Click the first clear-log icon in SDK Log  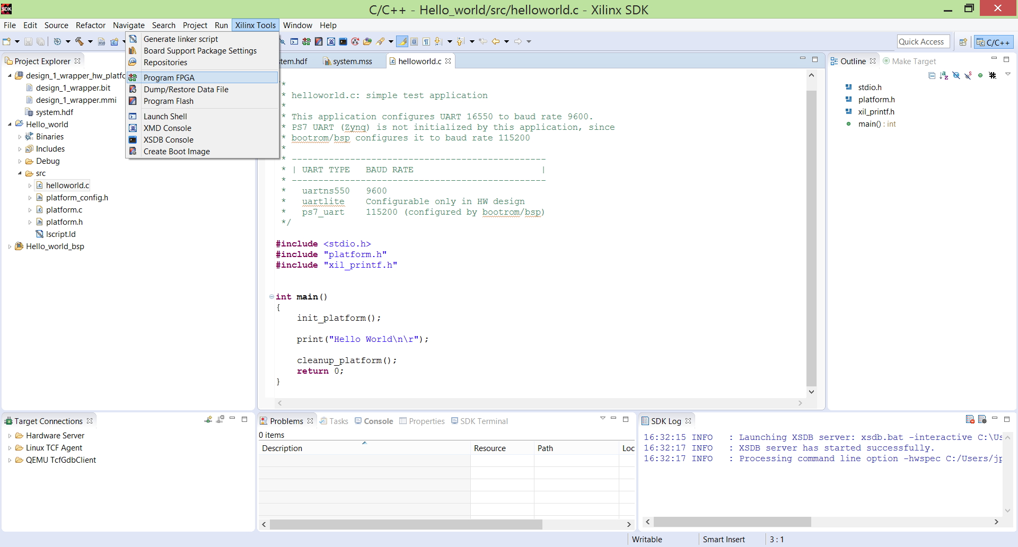[x=970, y=419]
